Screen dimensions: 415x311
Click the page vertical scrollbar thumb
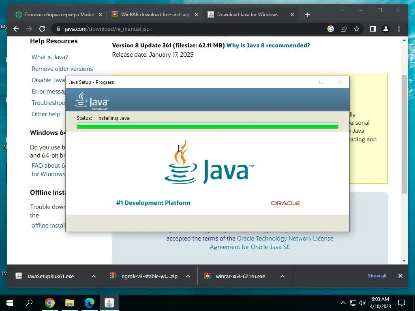click(x=404, y=134)
